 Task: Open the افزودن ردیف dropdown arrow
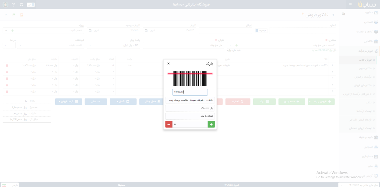pyautogui.click(x=310, y=101)
